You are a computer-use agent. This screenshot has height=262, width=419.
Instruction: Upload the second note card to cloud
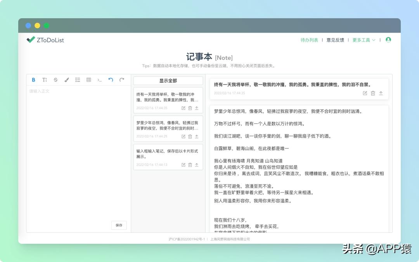click(196, 137)
